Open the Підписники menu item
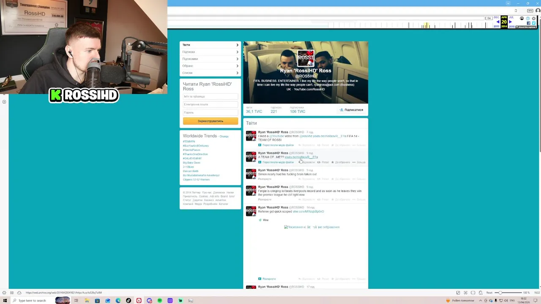 pos(210,59)
